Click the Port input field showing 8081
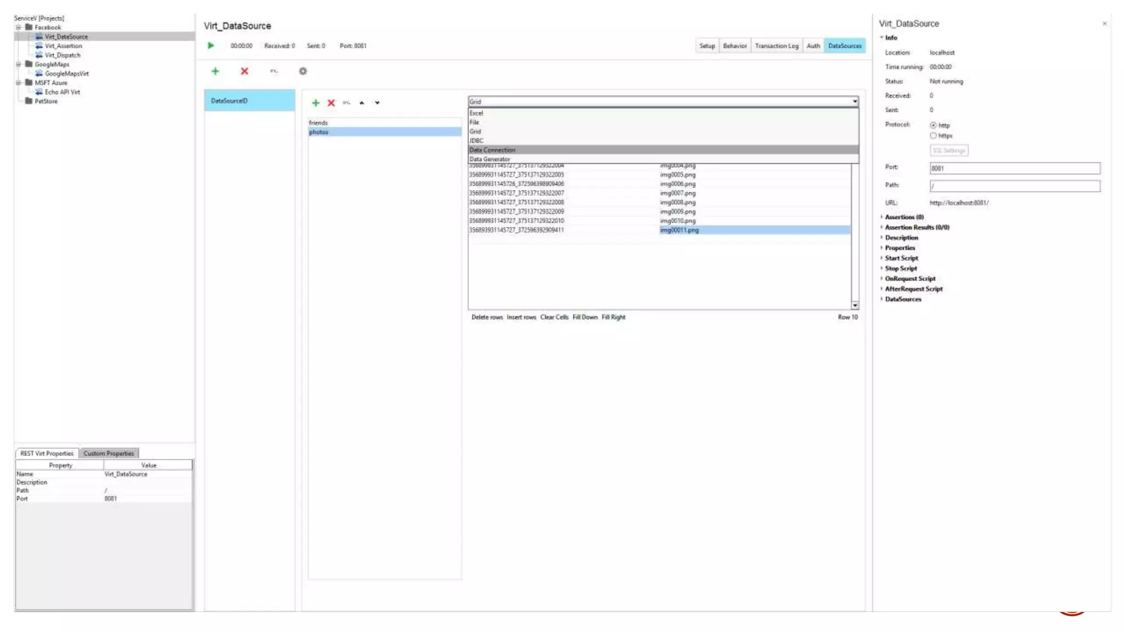Viewport: 1124px width, 632px height. [x=1014, y=168]
